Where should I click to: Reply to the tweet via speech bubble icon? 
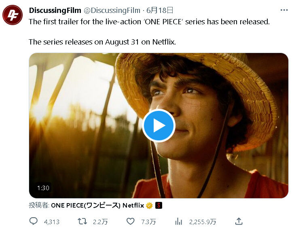(x=34, y=221)
